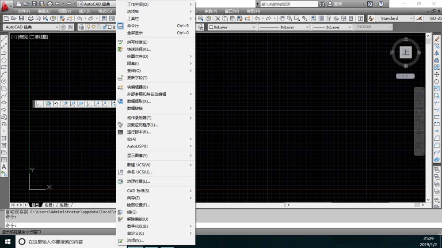Expand the 新建 UCS(W) submenu
Viewport: 442px width, 248px height.
156,165
